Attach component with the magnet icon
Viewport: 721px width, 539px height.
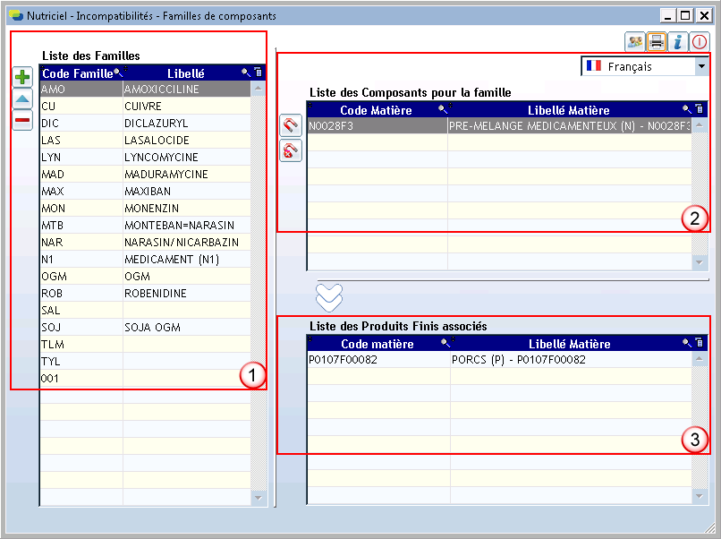click(291, 125)
